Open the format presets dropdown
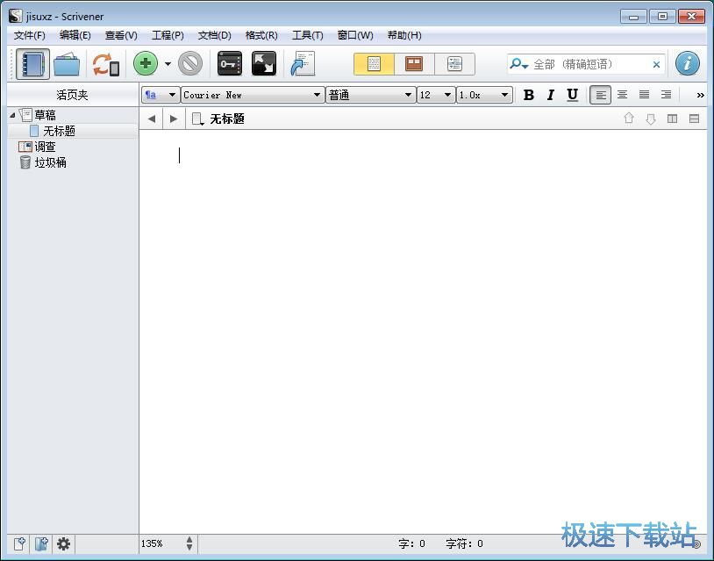This screenshot has width=714, height=561. click(160, 95)
